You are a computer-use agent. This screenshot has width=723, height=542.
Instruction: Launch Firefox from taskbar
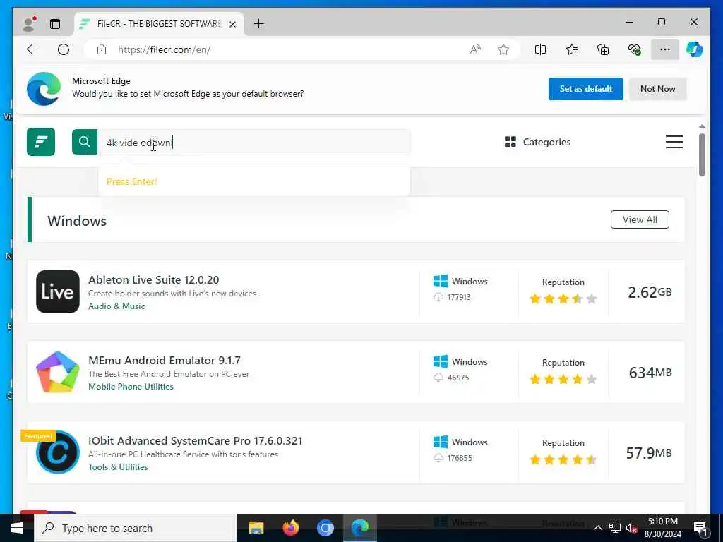point(290,528)
